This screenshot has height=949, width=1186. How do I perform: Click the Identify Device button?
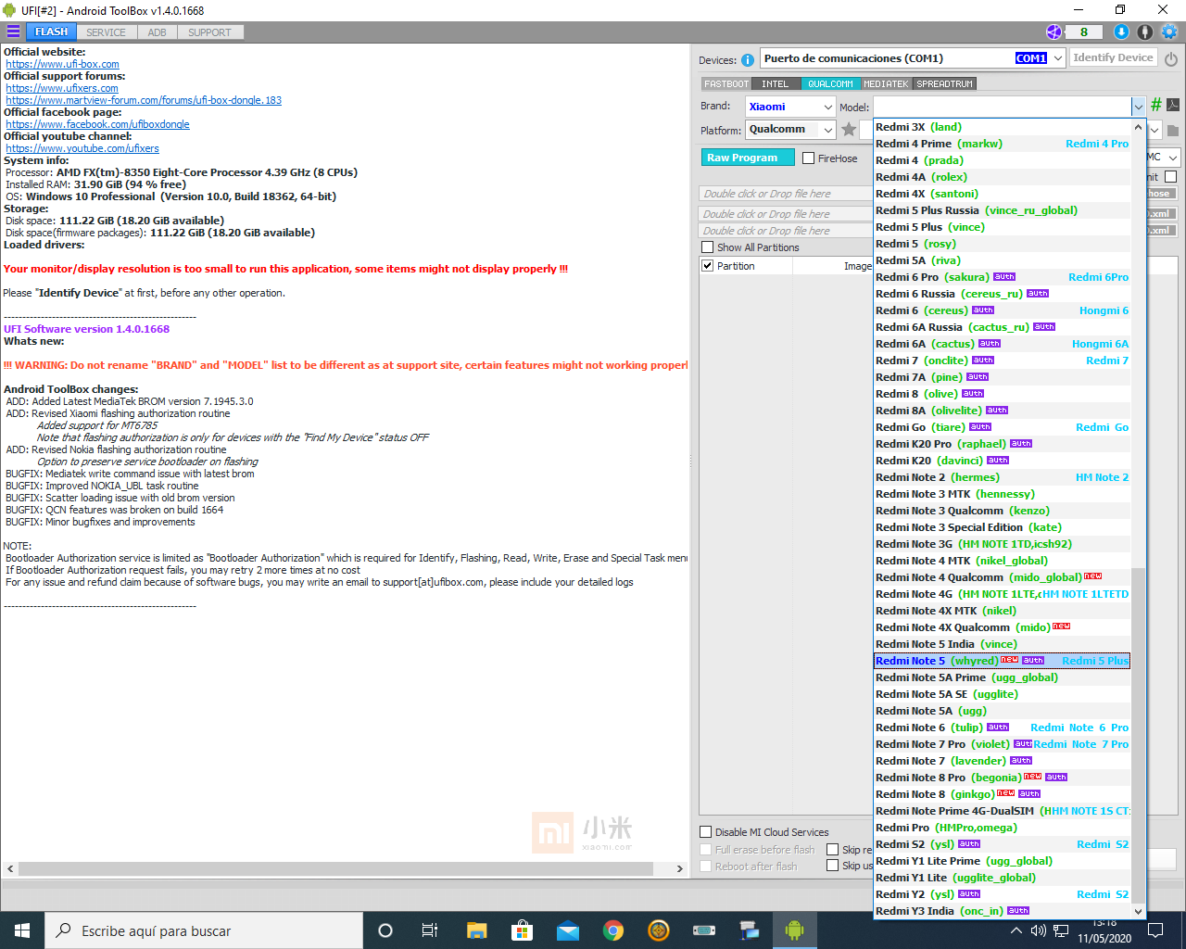[x=1113, y=57]
